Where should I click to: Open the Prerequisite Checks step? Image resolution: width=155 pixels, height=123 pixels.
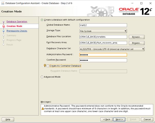pyautogui.click(x=17, y=31)
